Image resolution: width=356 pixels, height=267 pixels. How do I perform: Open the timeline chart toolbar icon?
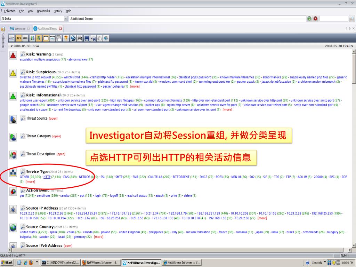click(11, 38)
